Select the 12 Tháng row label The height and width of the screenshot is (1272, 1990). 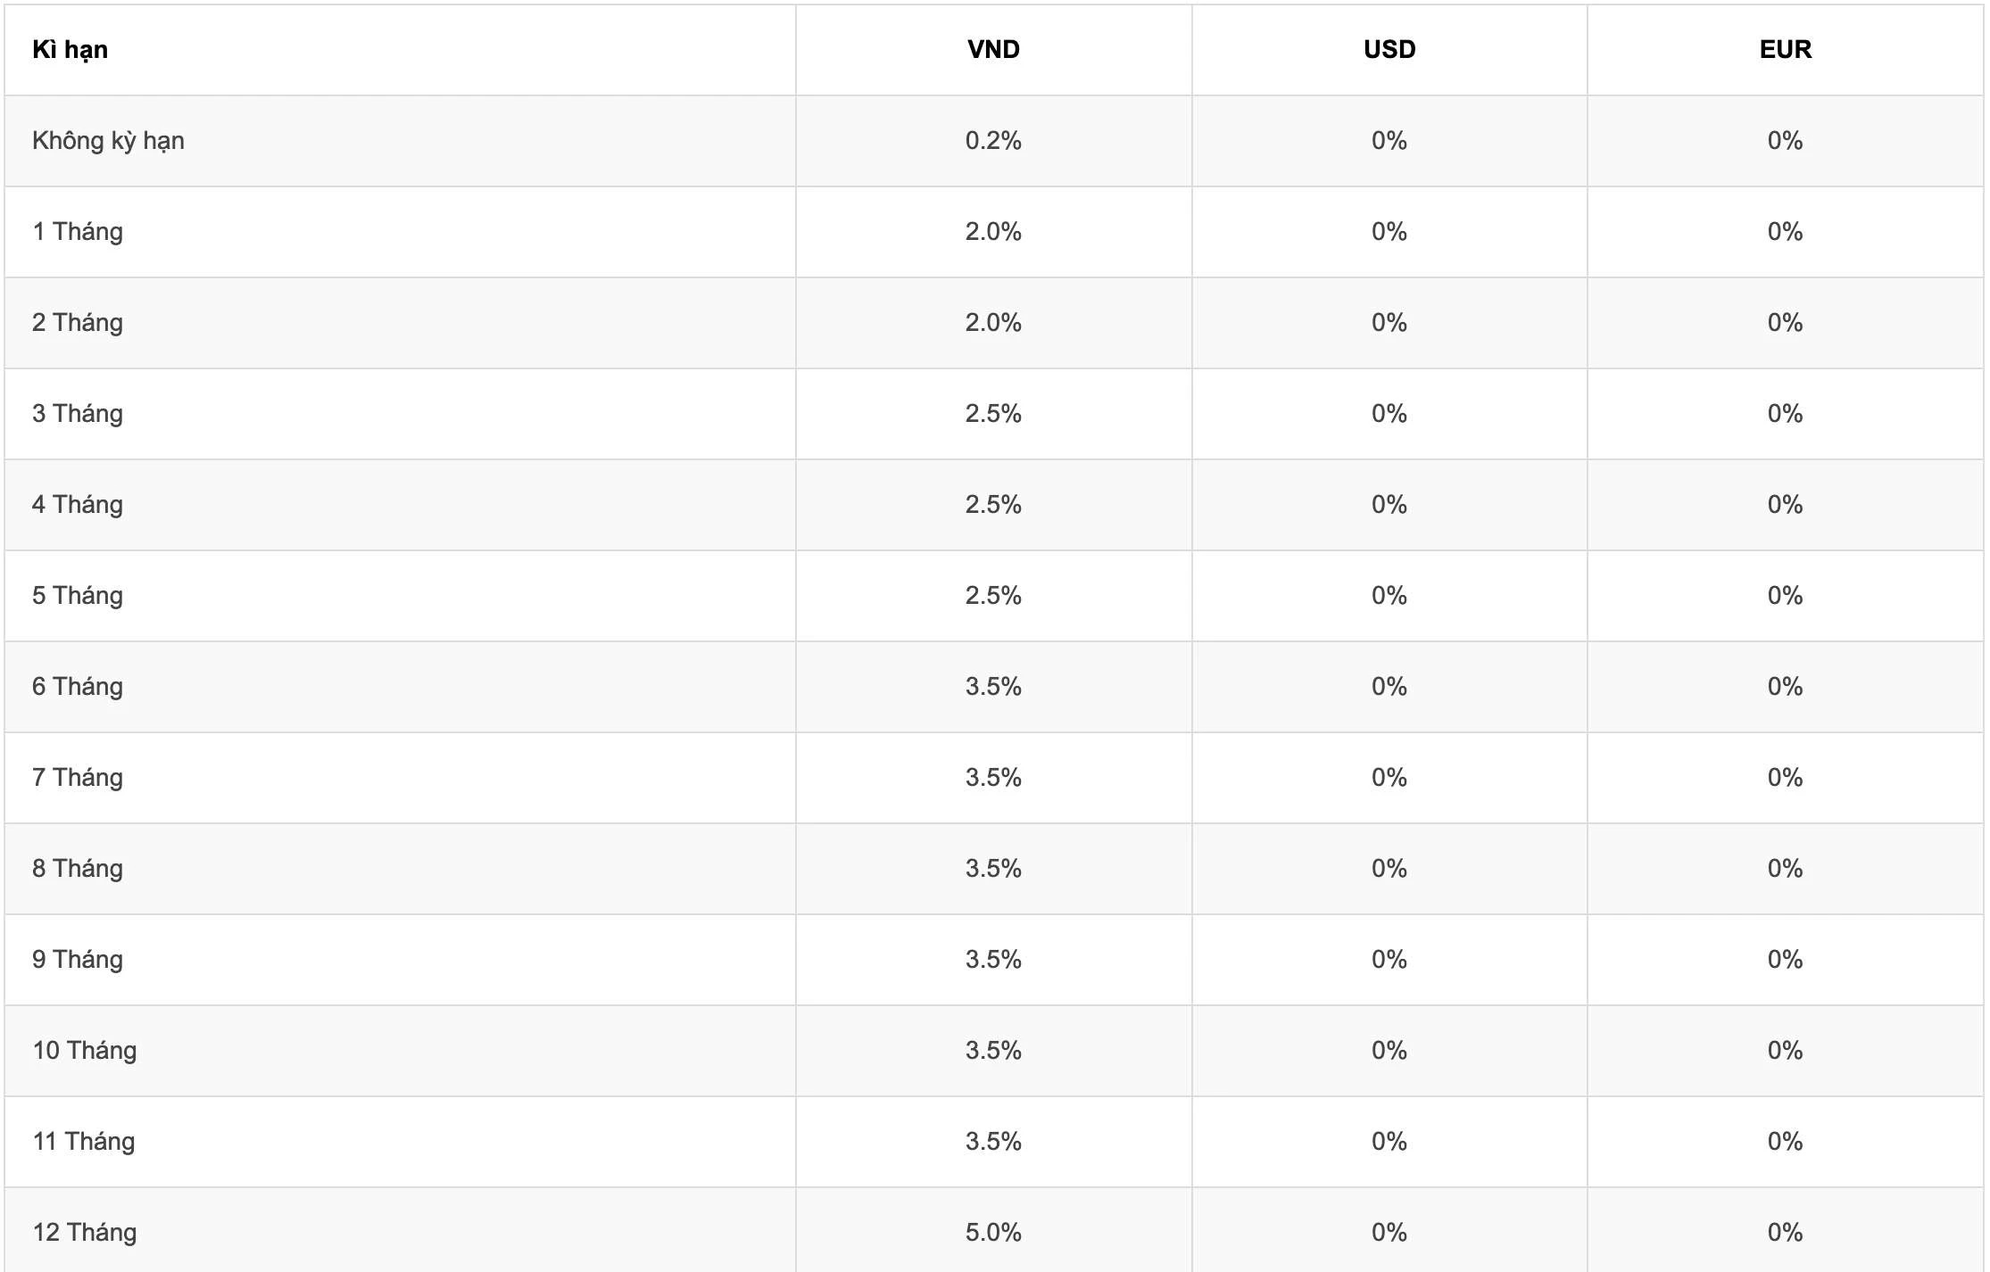(85, 1233)
